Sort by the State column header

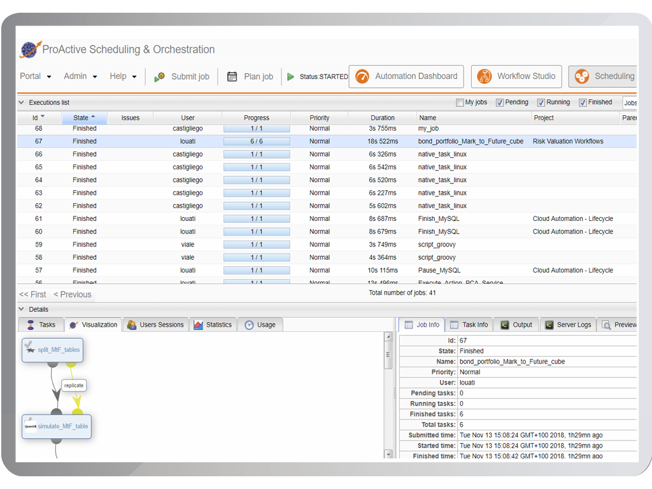pos(85,118)
